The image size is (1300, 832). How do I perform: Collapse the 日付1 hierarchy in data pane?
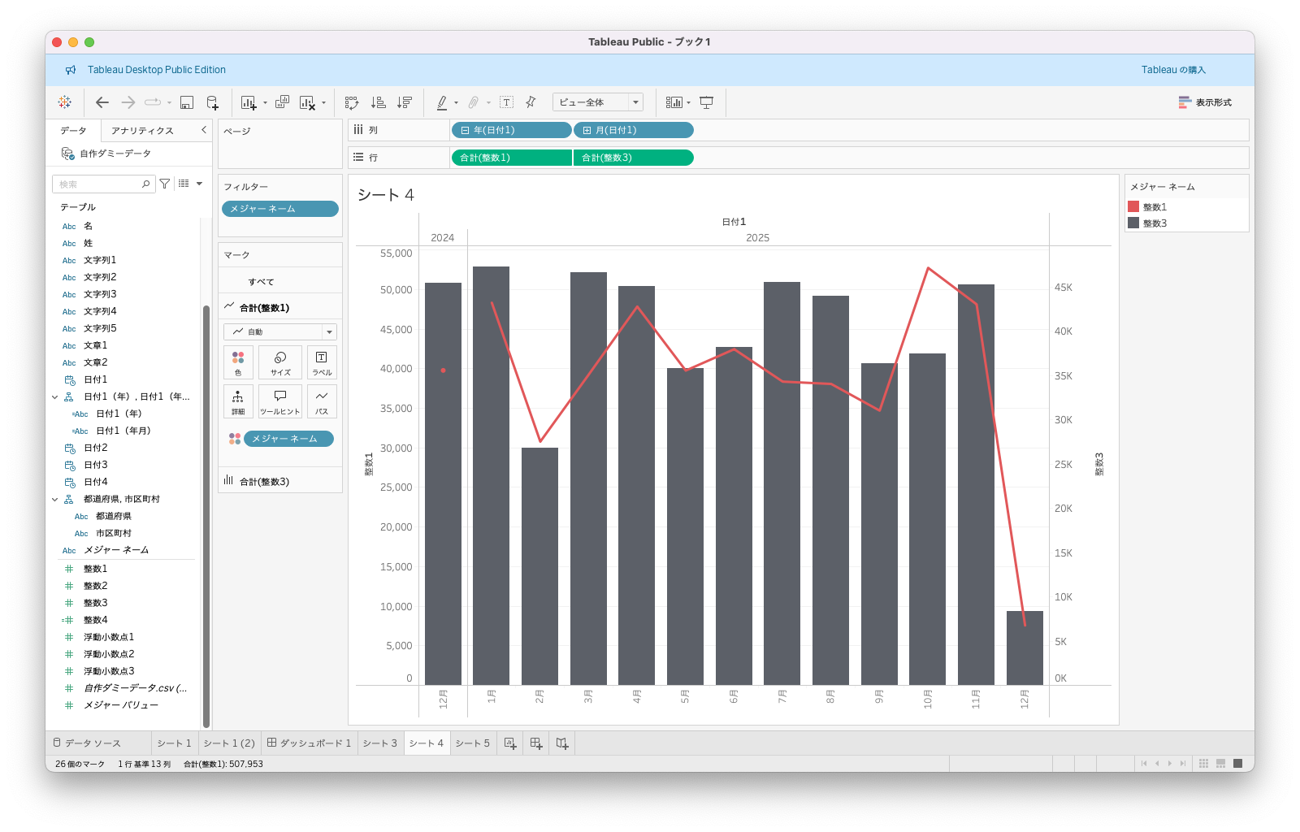tap(55, 397)
